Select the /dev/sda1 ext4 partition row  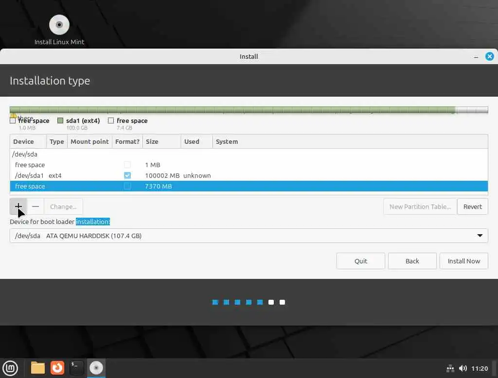tap(249, 175)
